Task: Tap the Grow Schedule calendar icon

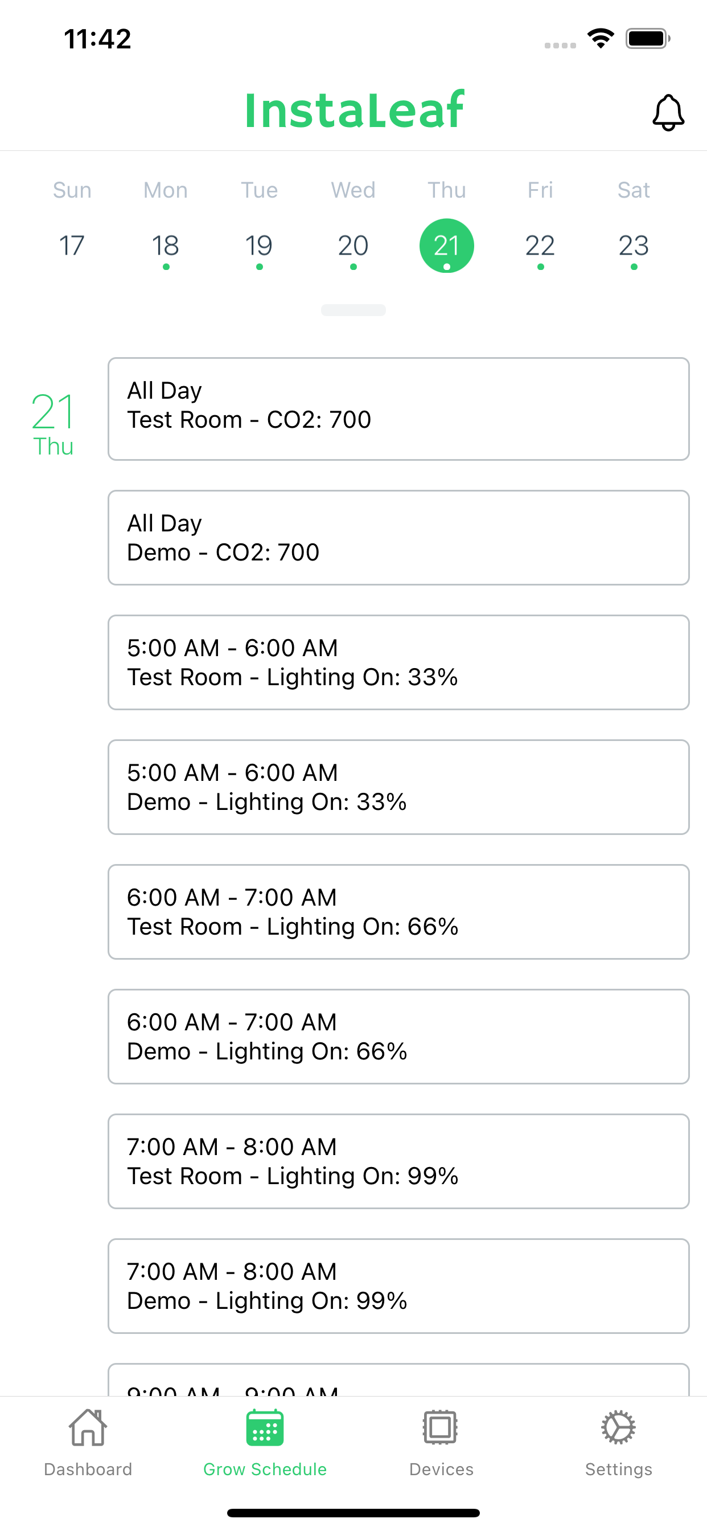Action: tap(265, 1427)
